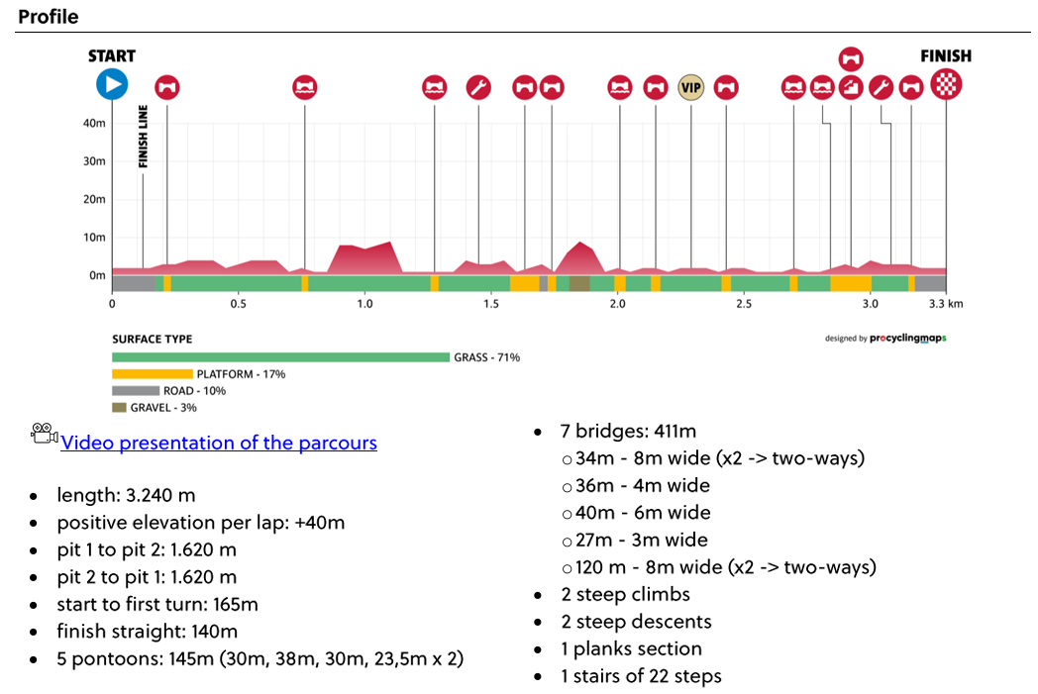Click the pit wrench icon nearest the FINISH
The height and width of the screenshot is (694, 1038).
[880, 88]
